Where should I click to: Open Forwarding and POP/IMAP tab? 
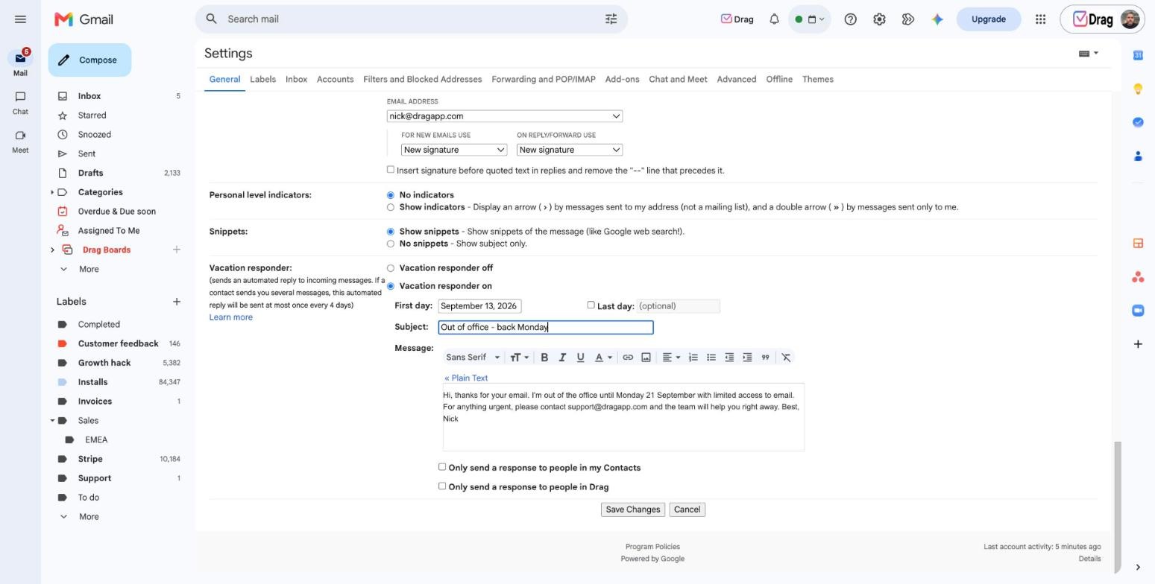click(544, 80)
